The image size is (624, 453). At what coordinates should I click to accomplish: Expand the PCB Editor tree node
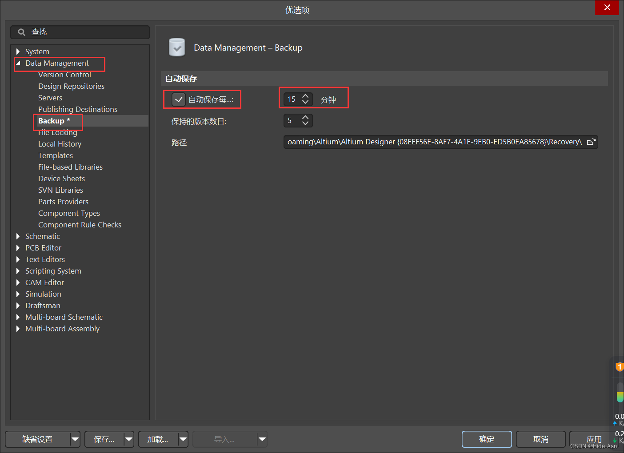pos(18,248)
